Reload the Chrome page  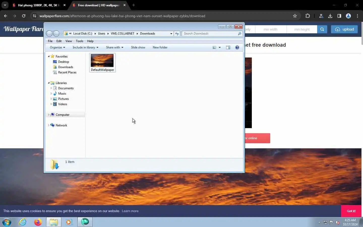pyautogui.click(x=24, y=16)
